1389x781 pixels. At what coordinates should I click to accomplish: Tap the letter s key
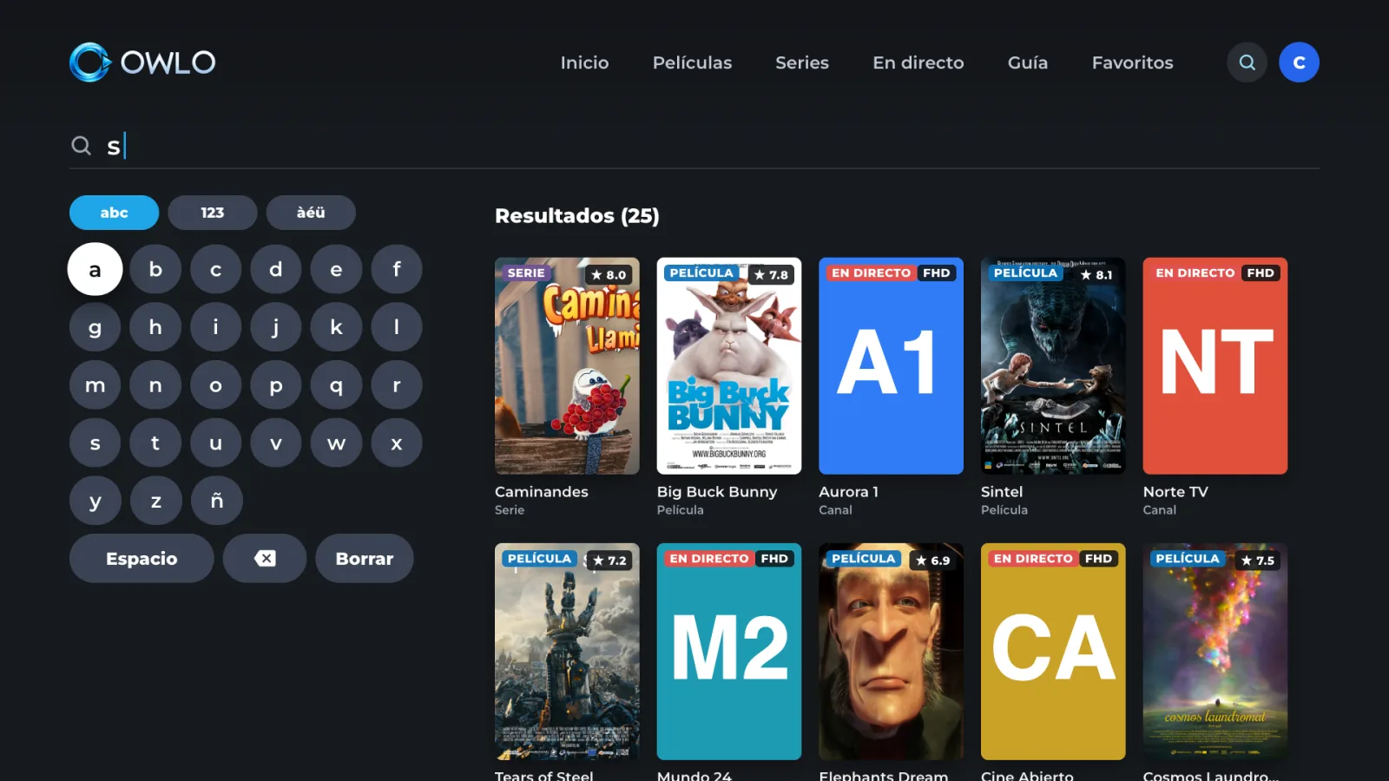point(95,443)
